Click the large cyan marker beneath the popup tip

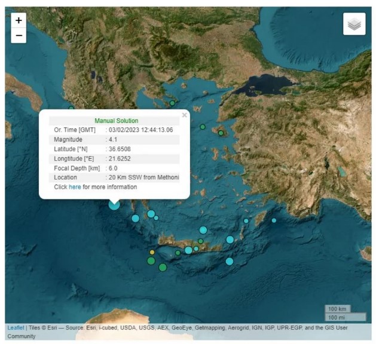114,204
